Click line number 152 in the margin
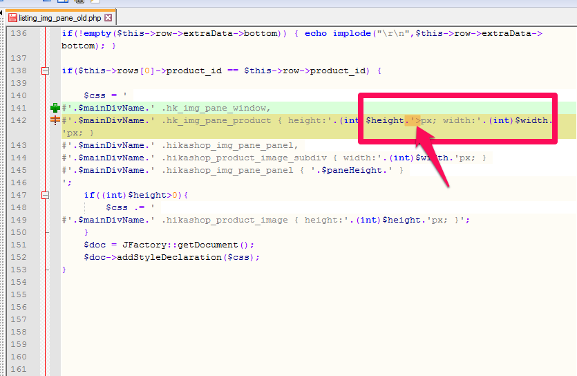Screen dimensions: 577x376 (19, 257)
